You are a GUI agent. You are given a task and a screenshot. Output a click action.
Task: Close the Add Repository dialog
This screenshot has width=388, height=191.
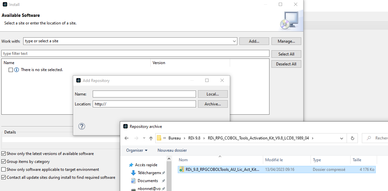[222, 80]
